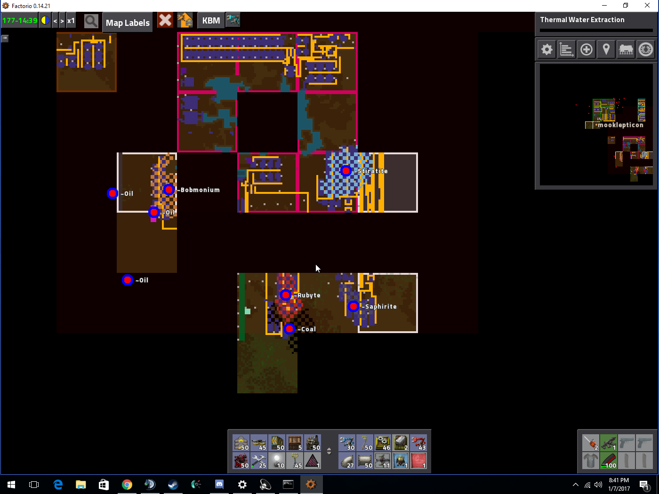Decrease game speed with the < button
This screenshot has width=659, height=494.
point(55,21)
